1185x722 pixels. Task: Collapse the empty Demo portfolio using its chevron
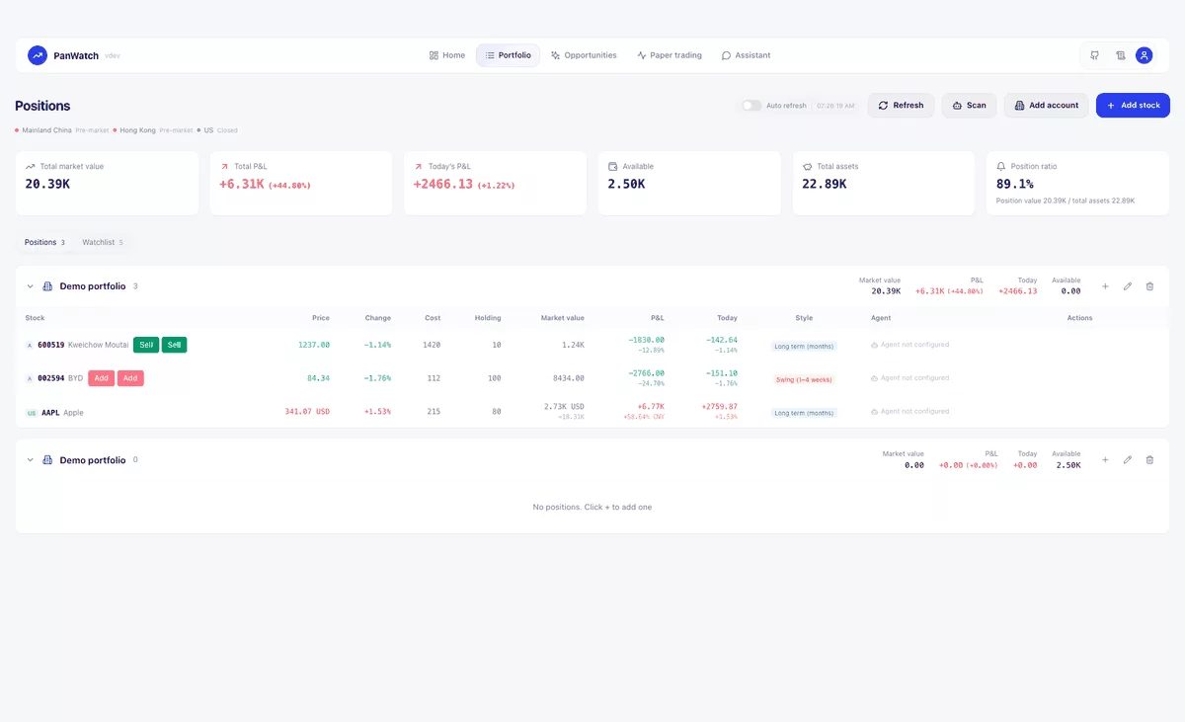click(30, 460)
